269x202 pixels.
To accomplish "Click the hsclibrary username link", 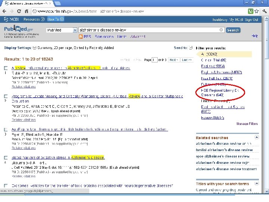I will point(220,19).
